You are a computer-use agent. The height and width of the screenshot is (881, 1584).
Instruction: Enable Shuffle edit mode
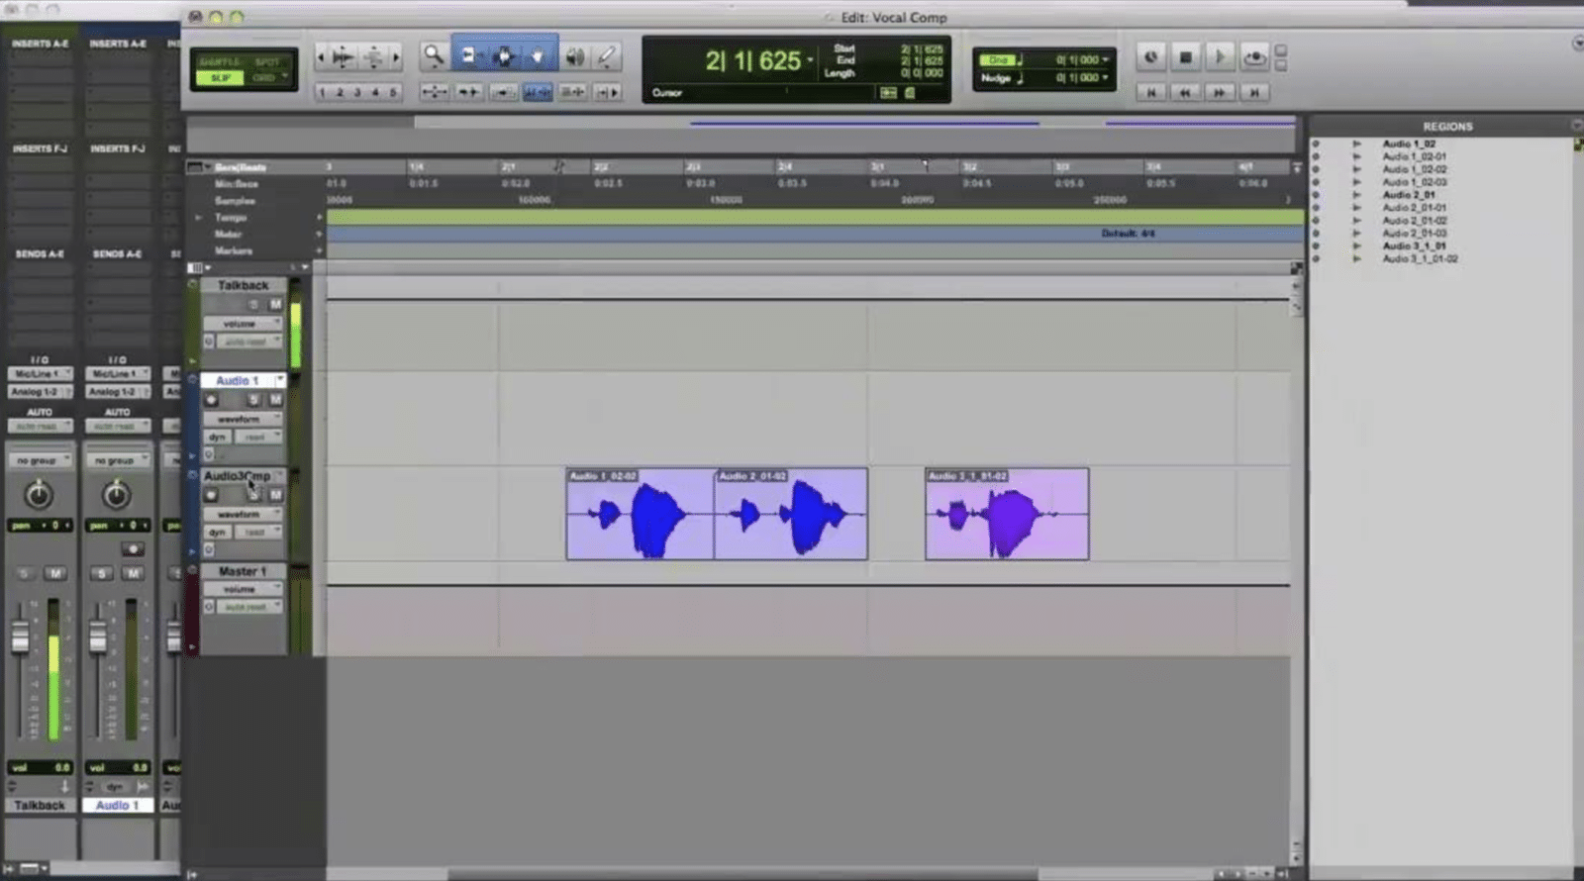220,61
